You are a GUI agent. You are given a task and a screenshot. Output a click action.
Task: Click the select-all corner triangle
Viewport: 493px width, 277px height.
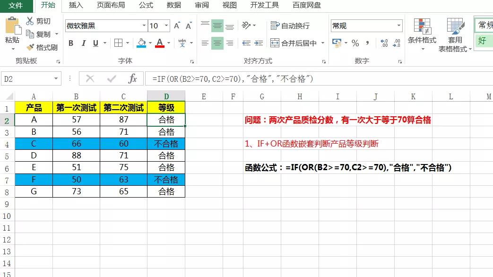(x=9, y=96)
